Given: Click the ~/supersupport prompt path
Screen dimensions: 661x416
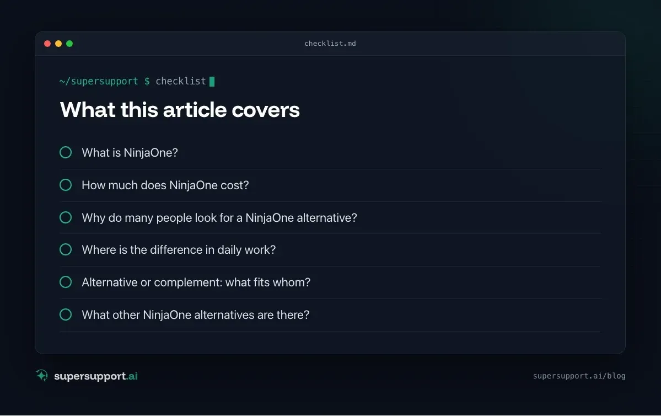Looking at the screenshot, I should coord(99,81).
